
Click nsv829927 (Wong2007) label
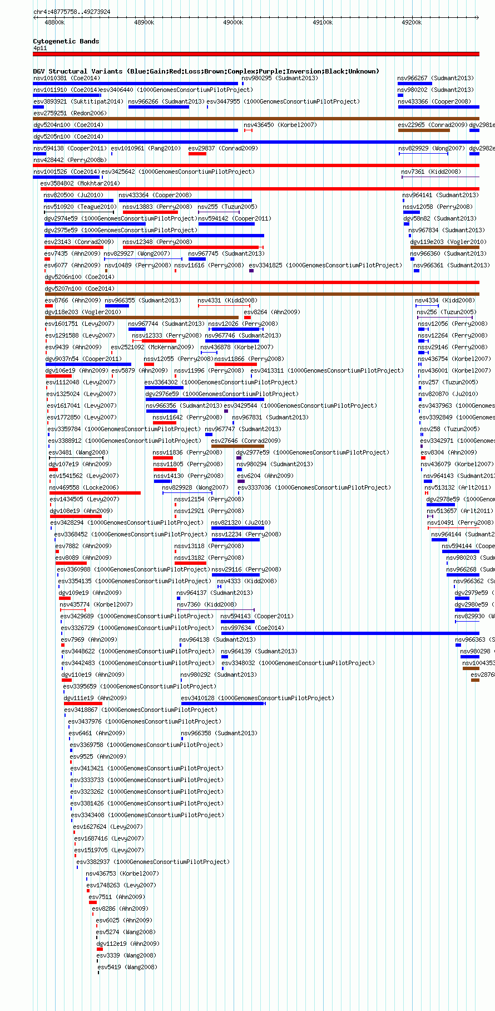137,253
